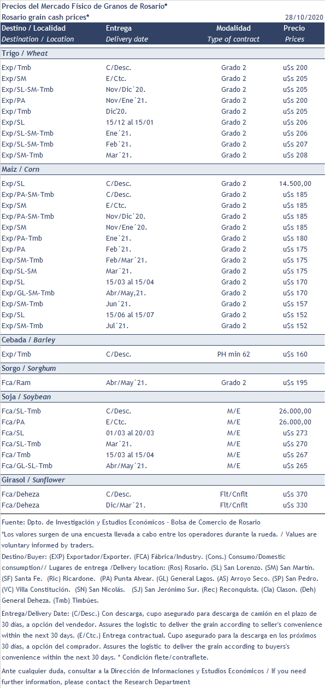Click the Precio Prices column header
325x688 pixels.
tap(294, 33)
